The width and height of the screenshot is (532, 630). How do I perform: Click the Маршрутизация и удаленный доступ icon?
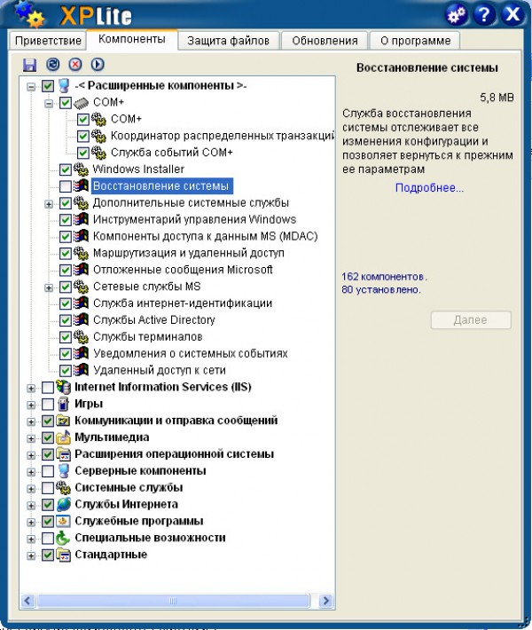pos(81,253)
